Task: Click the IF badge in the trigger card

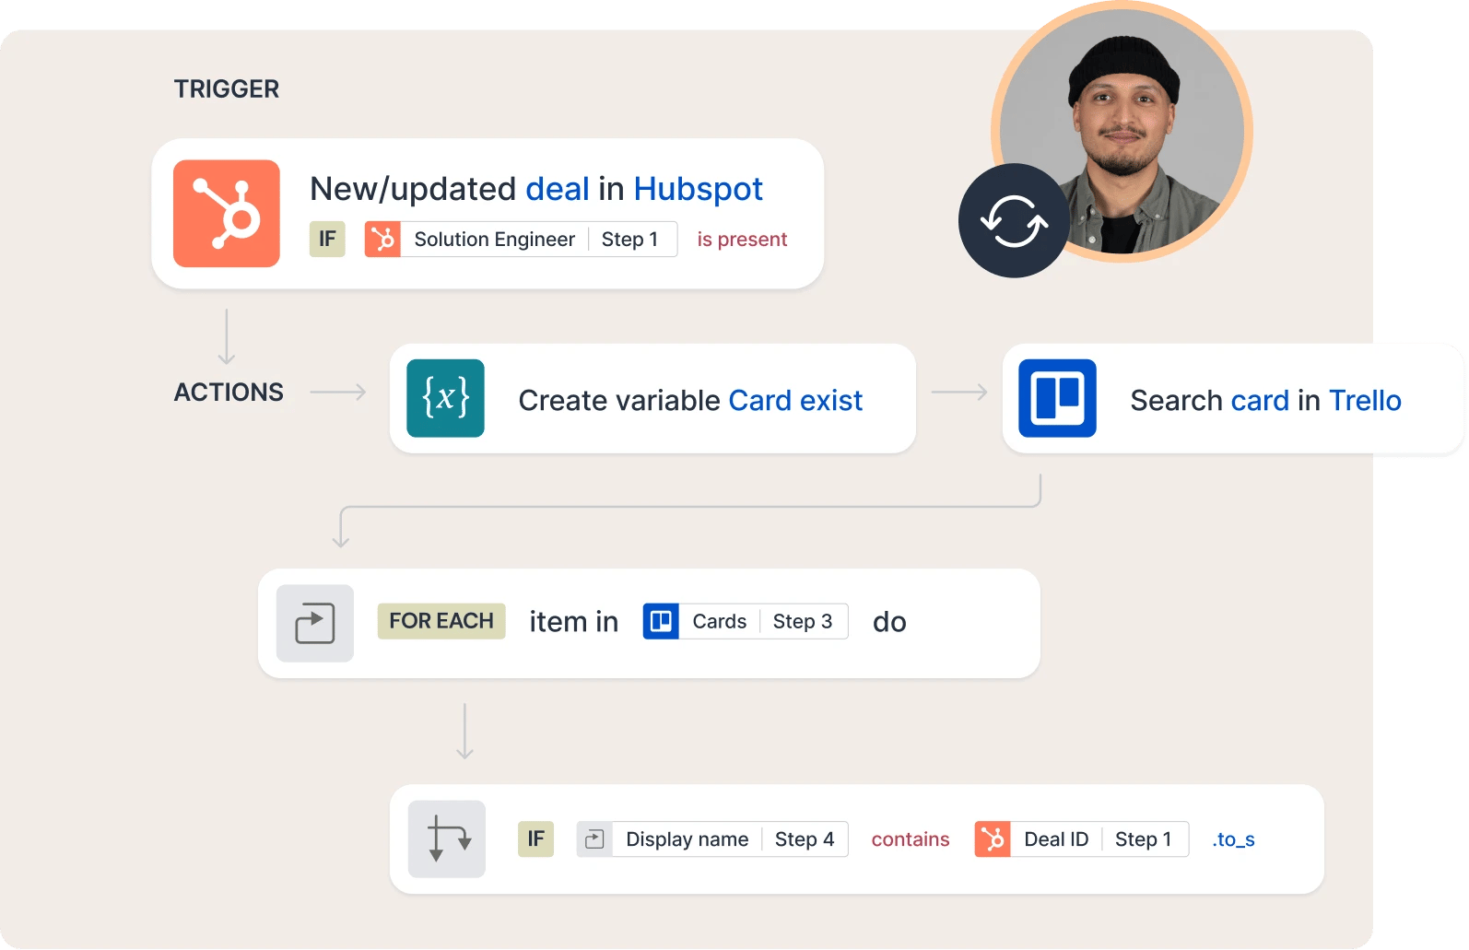Action: (327, 240)
